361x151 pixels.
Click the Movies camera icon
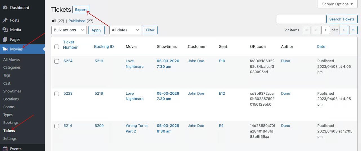[x=5, y=49]
